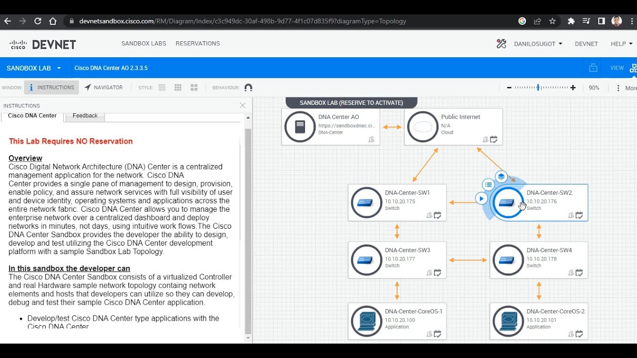Switch to the Feedback tab

pyautogui.click(x=85, y=116)
